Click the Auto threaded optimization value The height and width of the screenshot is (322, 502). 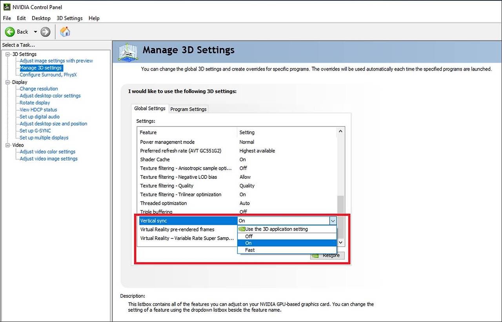244,203
